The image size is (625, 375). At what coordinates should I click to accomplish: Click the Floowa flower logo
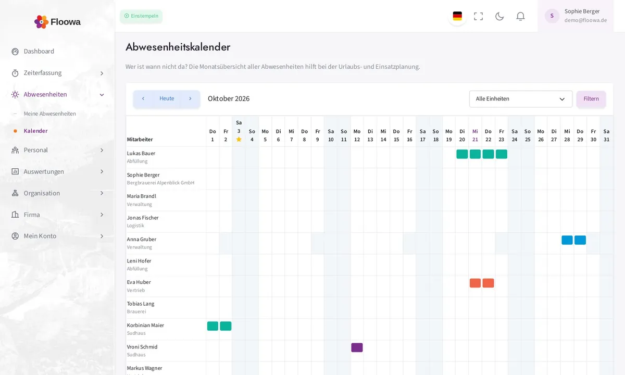point(41,22)
